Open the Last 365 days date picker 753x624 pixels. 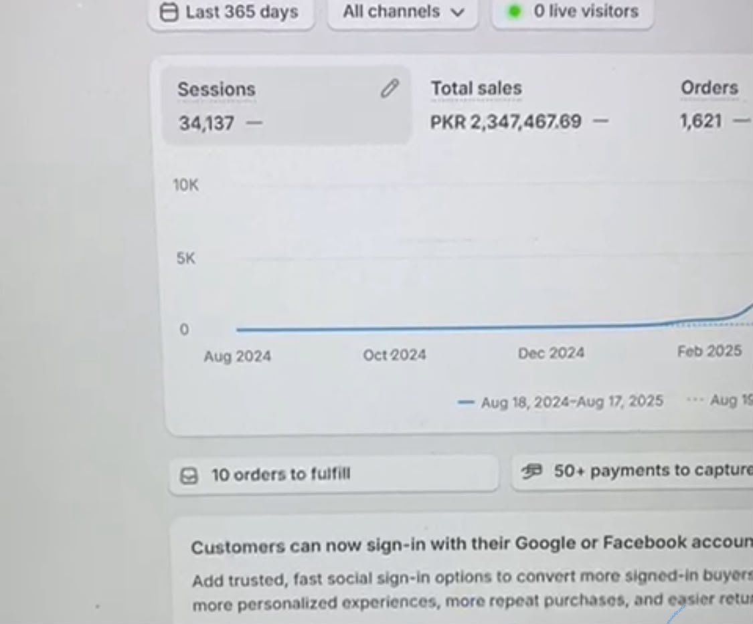click(x=231, y=13)
